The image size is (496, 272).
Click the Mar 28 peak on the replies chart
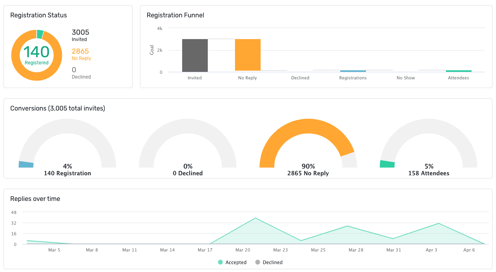(x=347, y=226)
